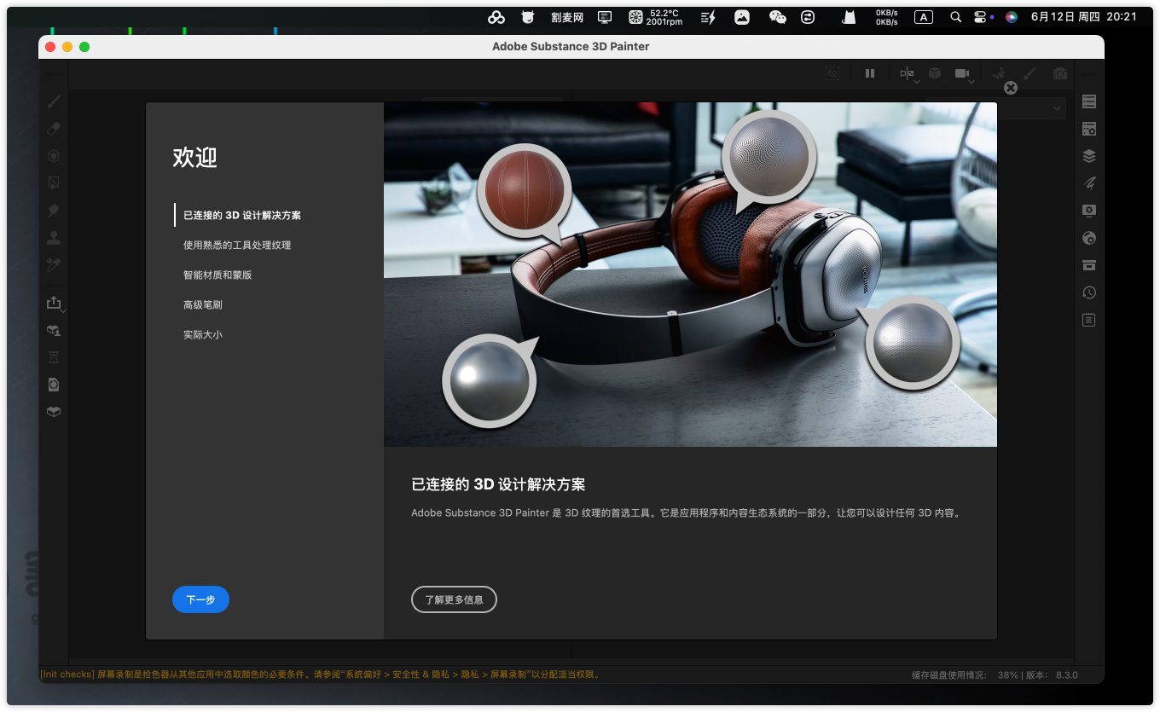Click the 3D cube perspective view icon
This screenshot has height=712, width=1160.
[x=935, y=74]
